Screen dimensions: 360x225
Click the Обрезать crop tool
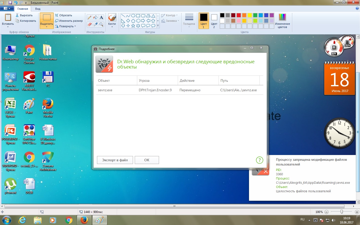coord(64,15)
